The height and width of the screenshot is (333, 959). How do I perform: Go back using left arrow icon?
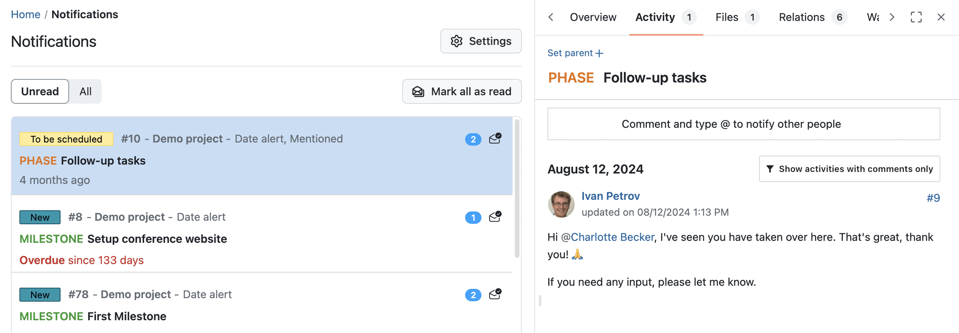click(551, 17)
